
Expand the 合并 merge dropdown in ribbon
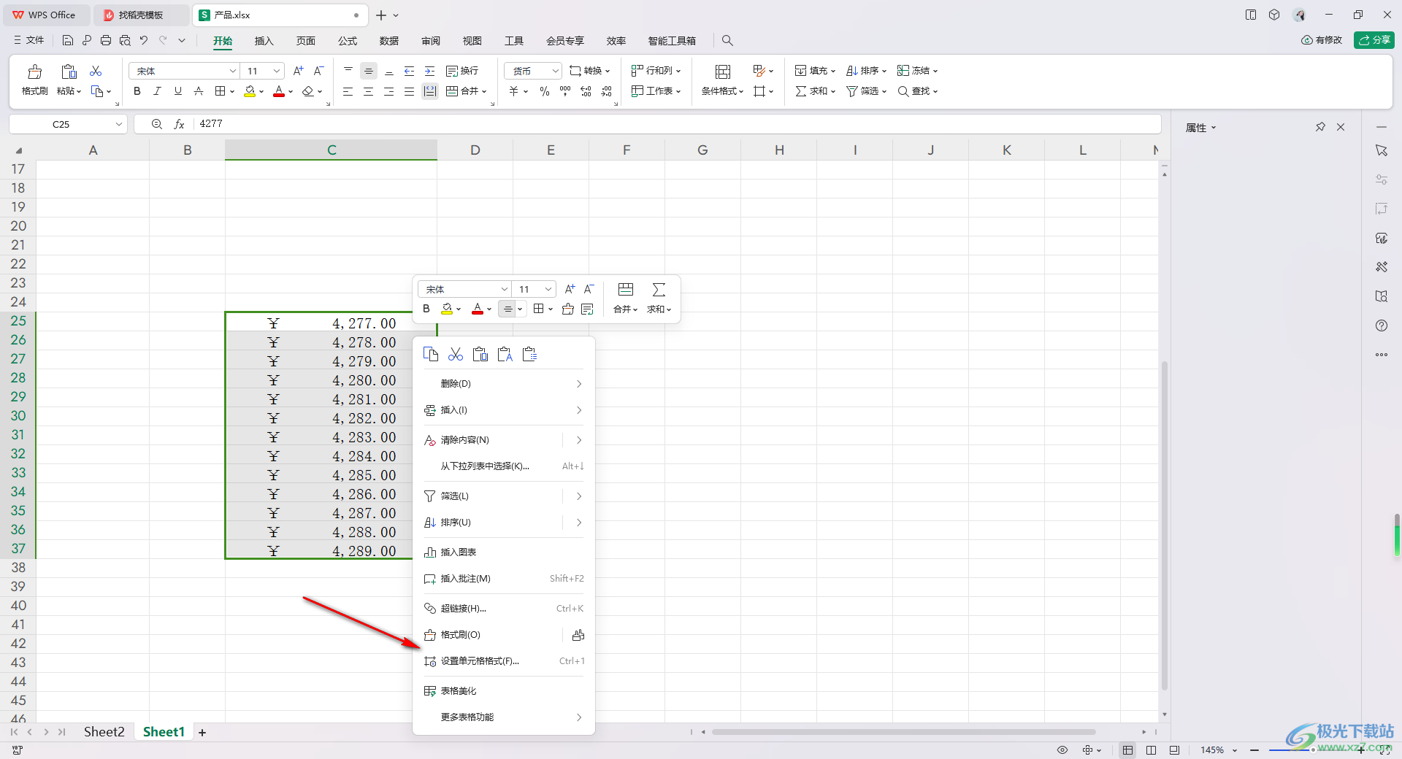point(484,92)
